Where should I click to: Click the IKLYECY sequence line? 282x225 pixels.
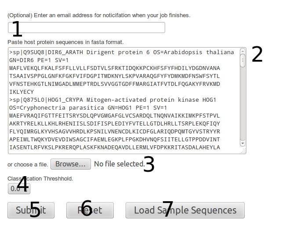point(22,92)
